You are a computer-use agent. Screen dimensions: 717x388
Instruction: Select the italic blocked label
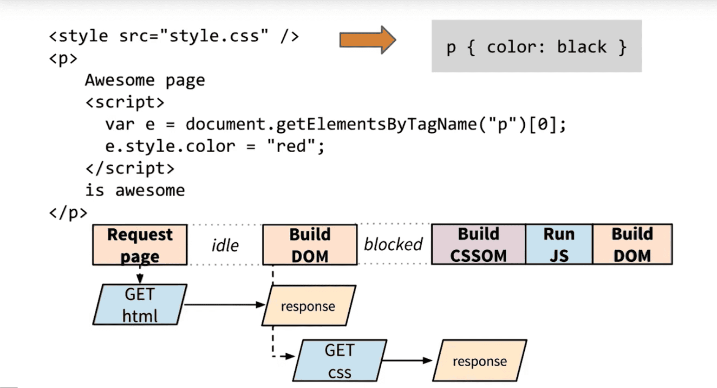pos(393,244)
